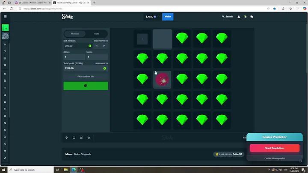Switch to Manual betting mode
308x173 pixels.
click(75, 34)
